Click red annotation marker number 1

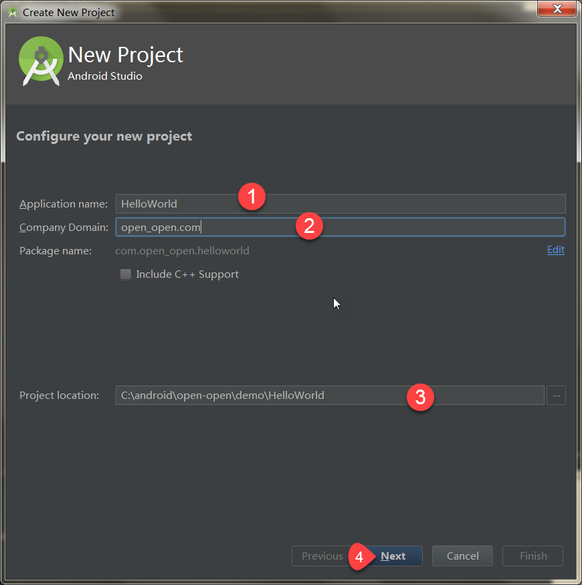(252, 196)
